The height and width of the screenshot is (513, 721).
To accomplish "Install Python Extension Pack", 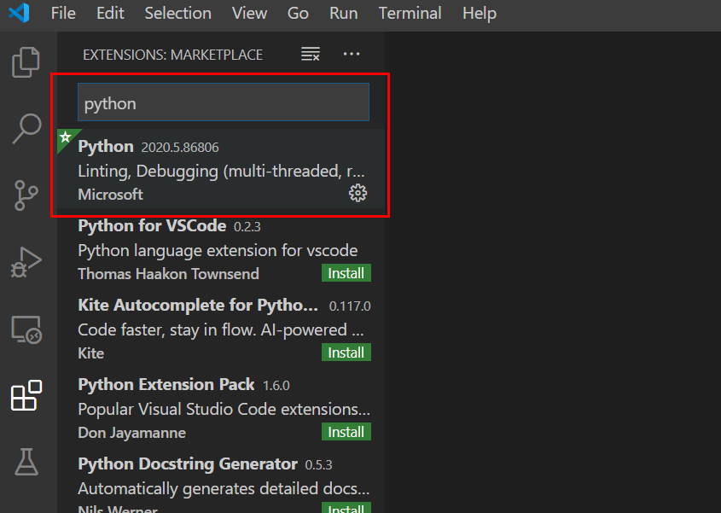I will (346, 432).
